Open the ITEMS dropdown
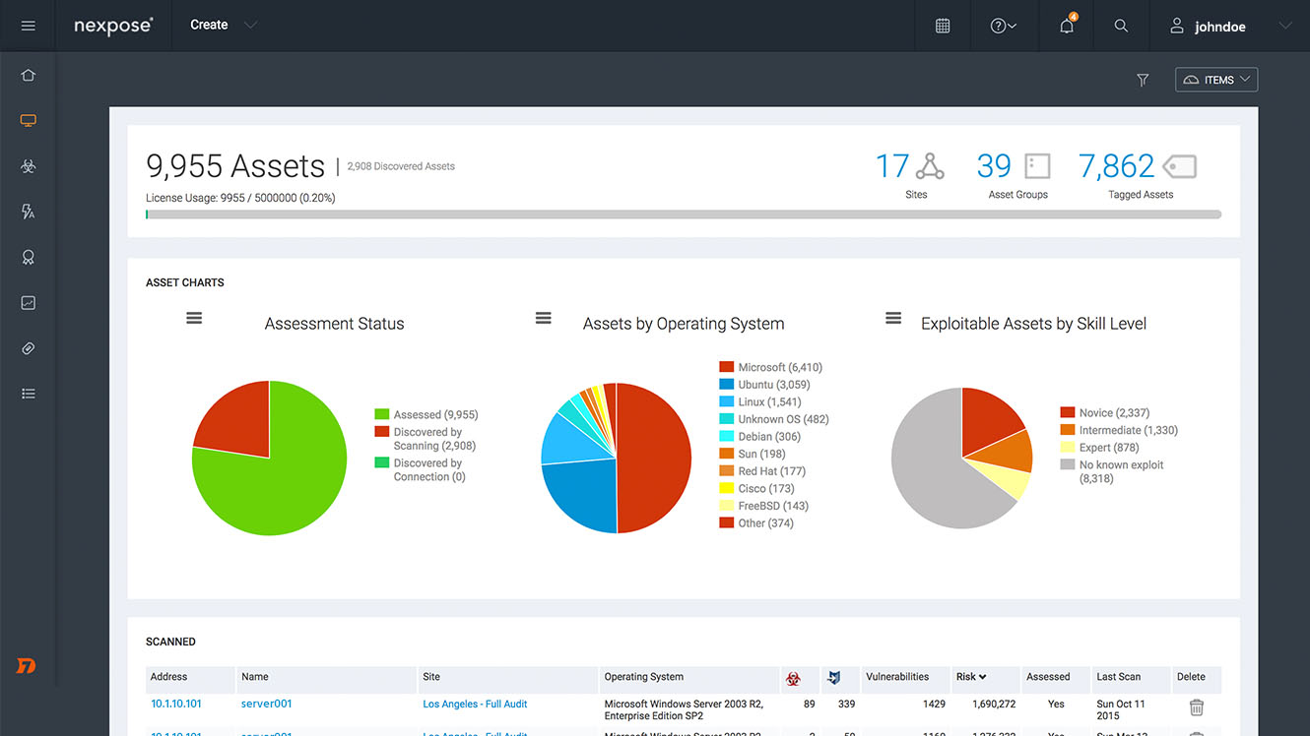Viewport: 1310px width, 736px height. (x=1215, y=80)
